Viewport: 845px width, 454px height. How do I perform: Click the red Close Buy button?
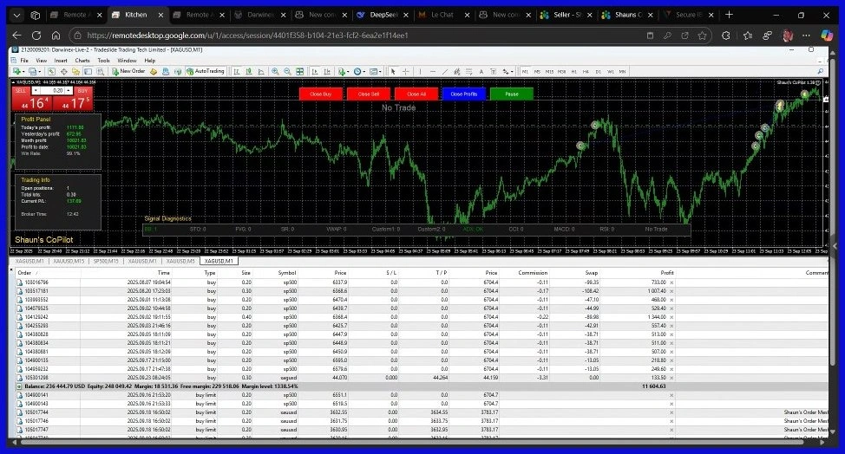(321, 94)
